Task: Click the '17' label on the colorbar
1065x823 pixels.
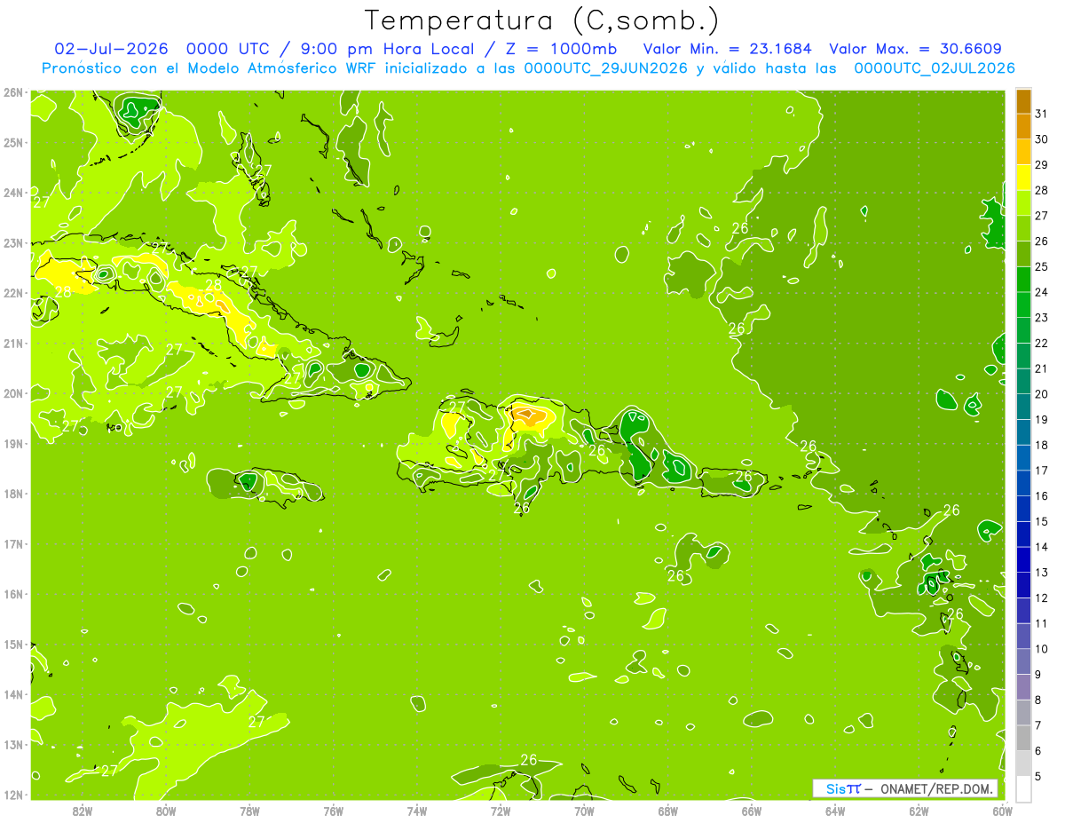Action: [1041, 471]
